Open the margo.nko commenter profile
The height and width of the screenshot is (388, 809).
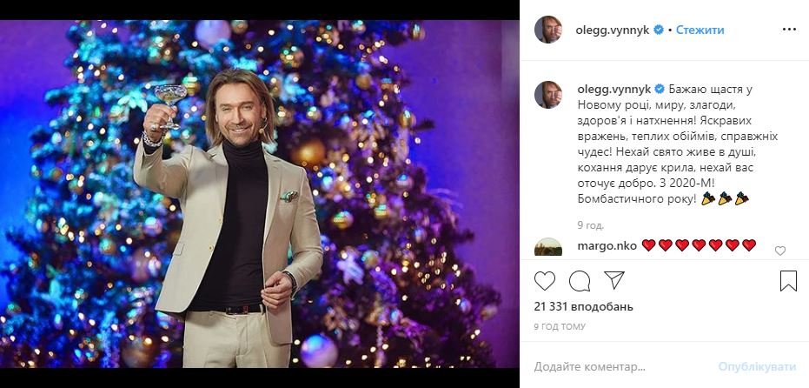[607, 245]
